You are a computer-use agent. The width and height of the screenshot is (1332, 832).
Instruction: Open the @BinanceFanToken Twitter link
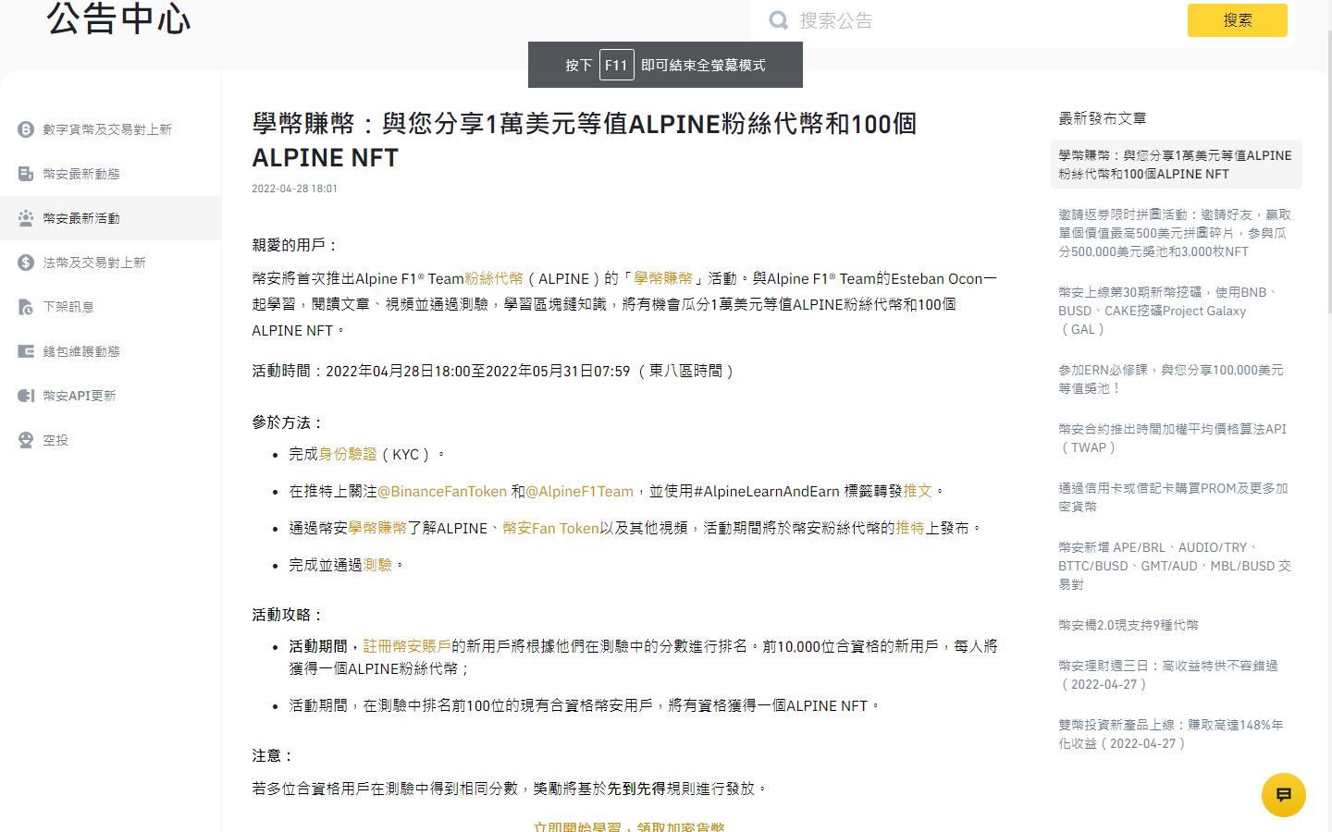[442, 491]
